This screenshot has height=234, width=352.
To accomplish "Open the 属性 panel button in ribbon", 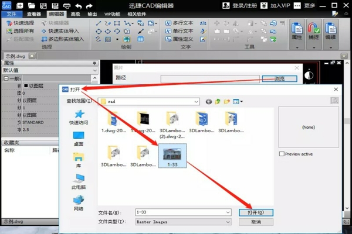I will (297, 34).
